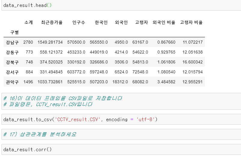Image resolution: width=241 pixels, height=159 pixels.
Task: Click the 고령자 value 54622.0
Action: (x=140, y=52)
